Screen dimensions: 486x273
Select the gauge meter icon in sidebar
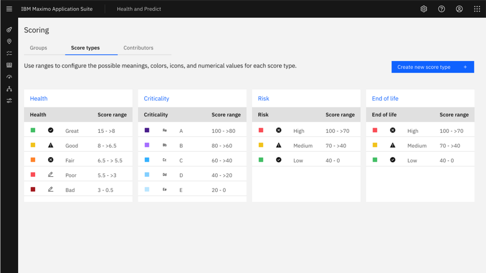[9, 77]
